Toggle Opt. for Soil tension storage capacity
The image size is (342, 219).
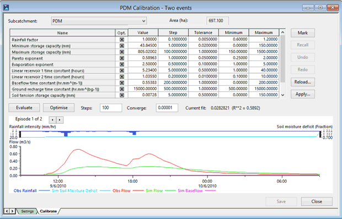pos(122,95)
